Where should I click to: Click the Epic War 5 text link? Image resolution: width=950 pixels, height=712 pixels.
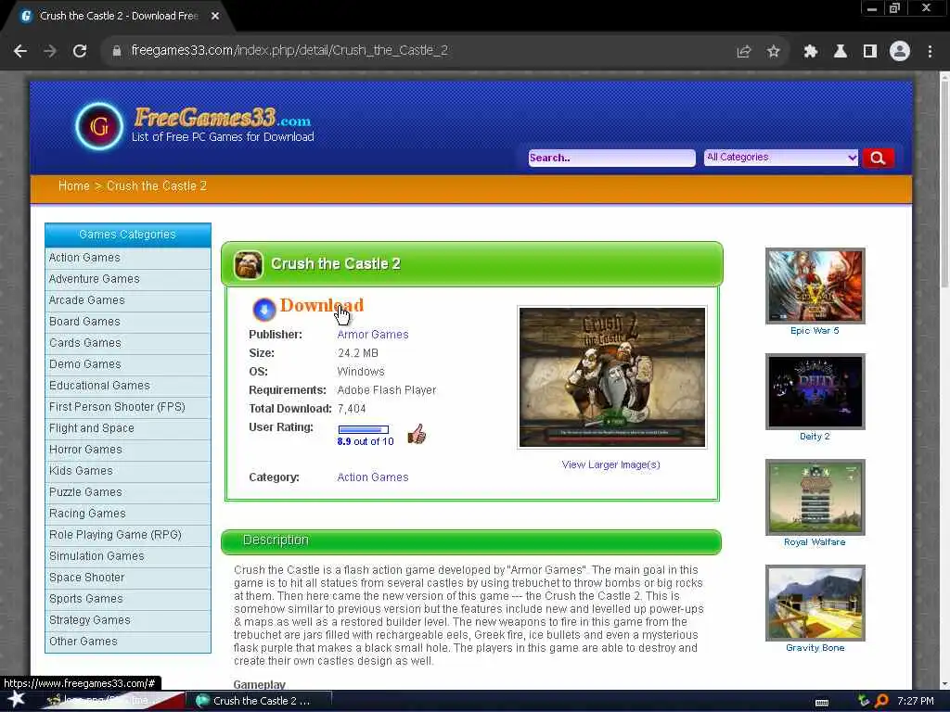[815, 331]
